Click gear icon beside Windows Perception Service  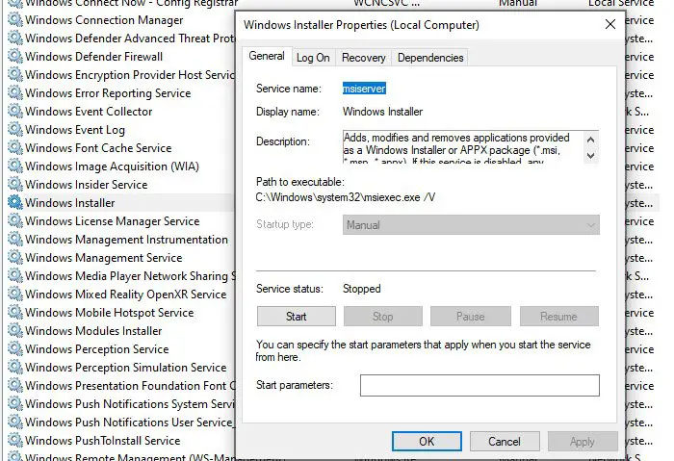[x=15, y=348]
